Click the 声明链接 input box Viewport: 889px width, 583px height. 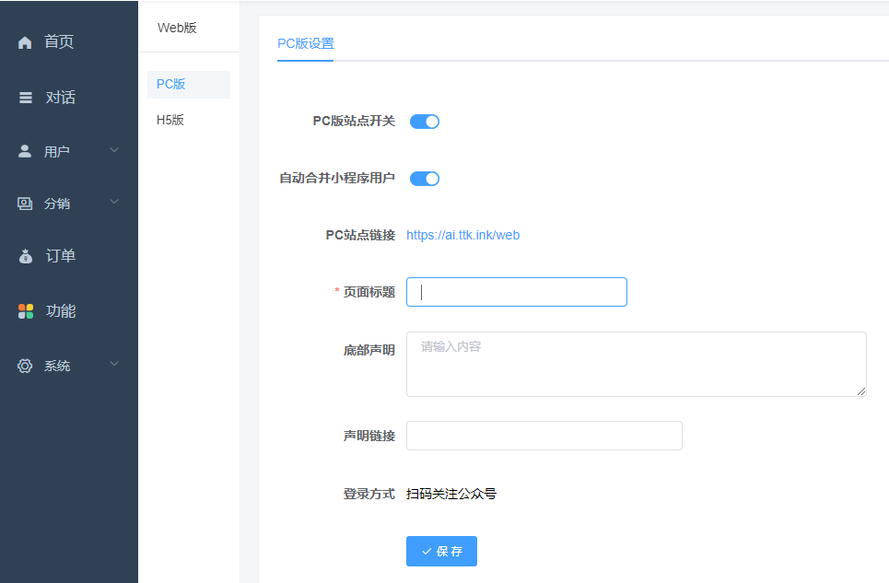tap(544, 436)
